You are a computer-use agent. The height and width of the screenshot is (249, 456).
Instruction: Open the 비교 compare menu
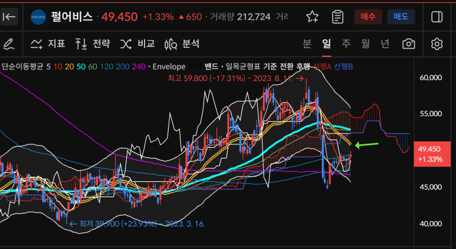tap(137, 44)
